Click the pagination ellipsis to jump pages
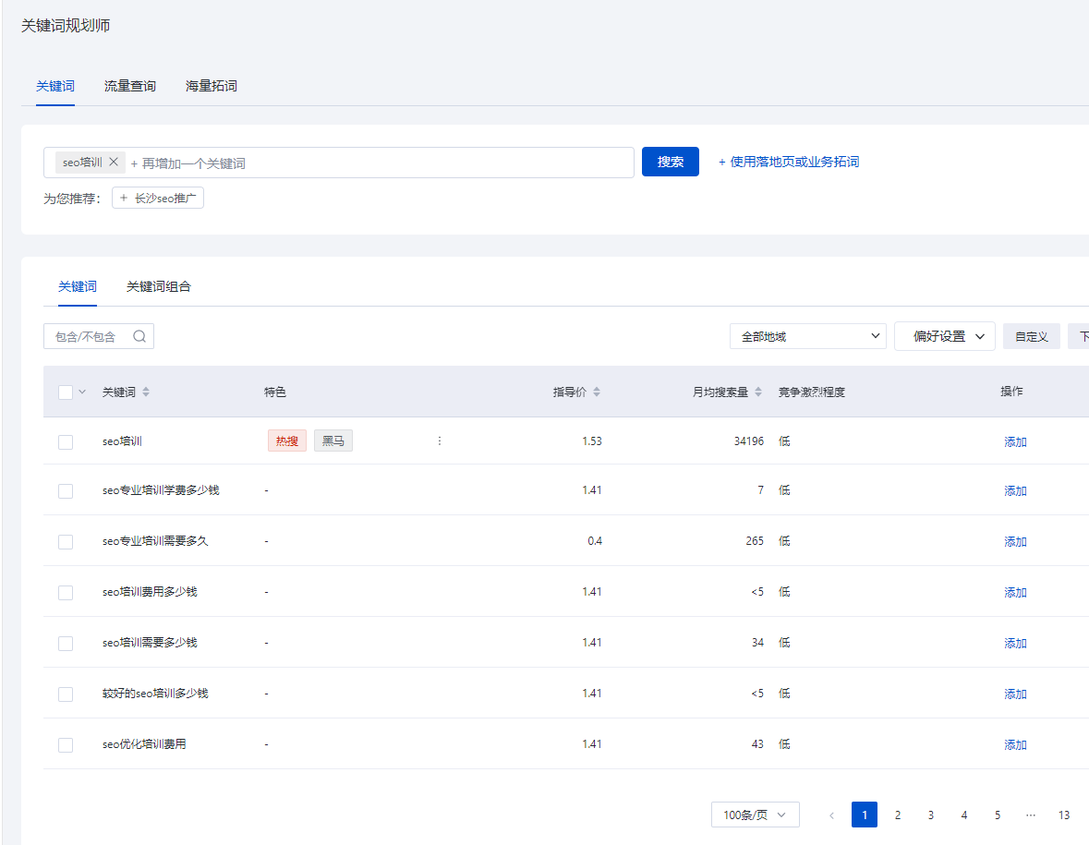Viewport: 1089px width, 845px height. pyautogui.click(x=1031, y=815)
